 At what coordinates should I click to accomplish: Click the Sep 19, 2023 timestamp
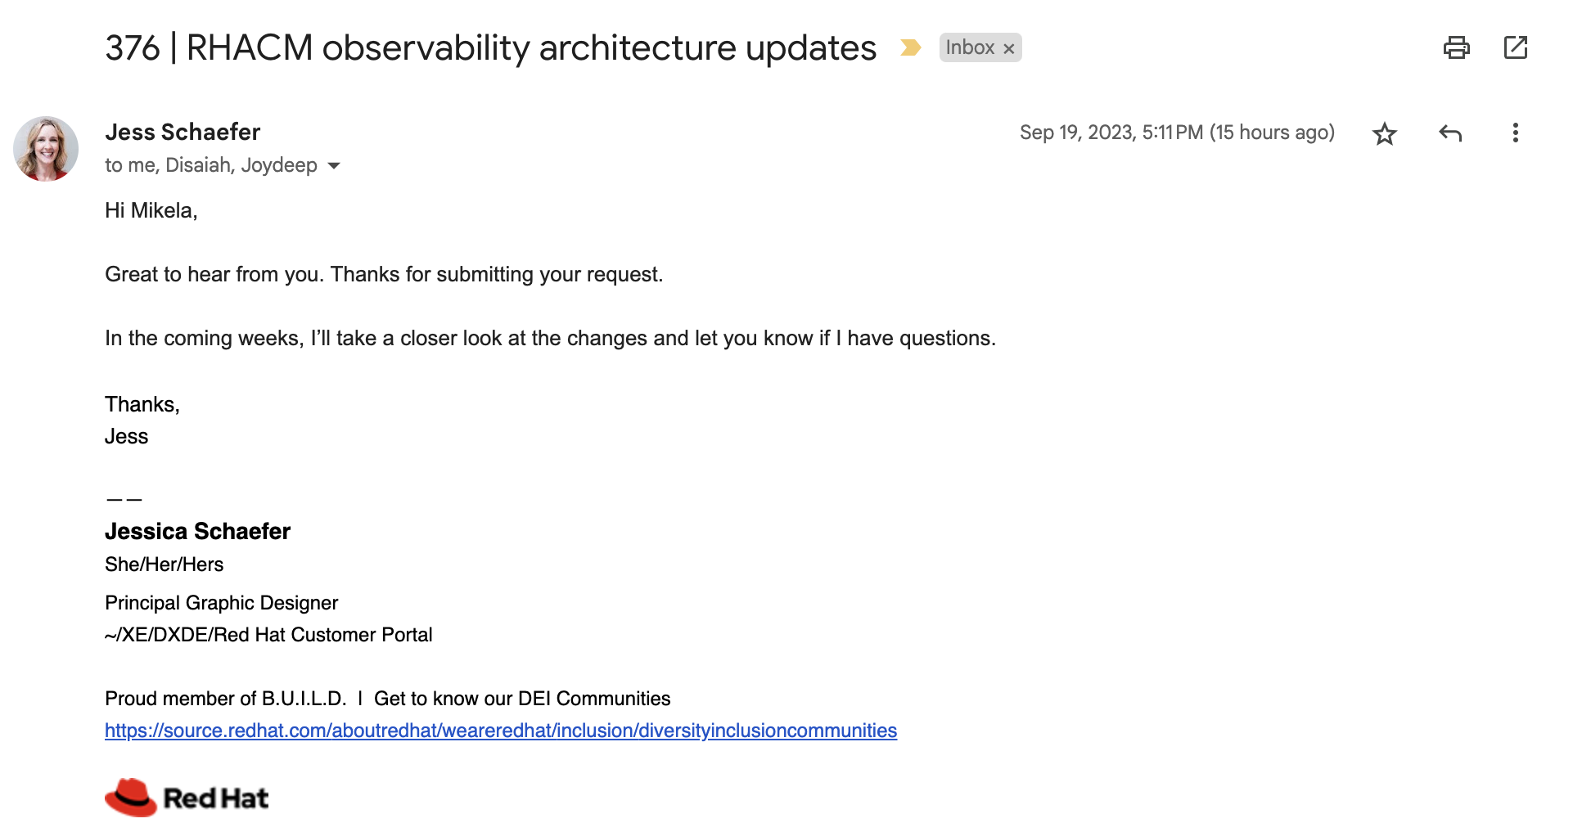pos(1176,133)
